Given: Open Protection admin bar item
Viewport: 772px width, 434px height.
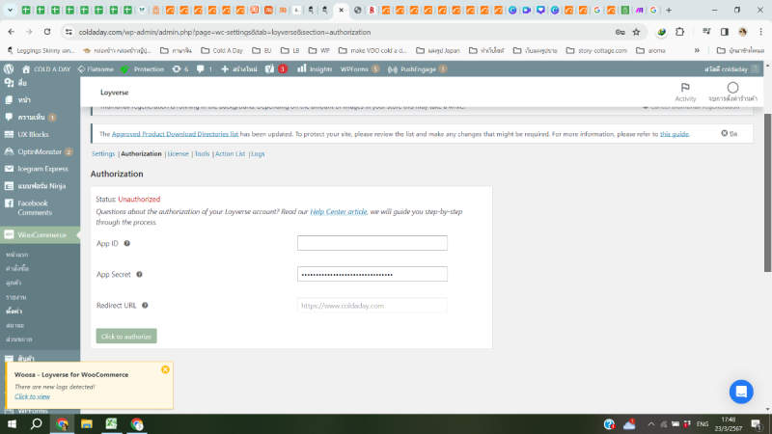Looking at the screenshot, I should point(143,68).
